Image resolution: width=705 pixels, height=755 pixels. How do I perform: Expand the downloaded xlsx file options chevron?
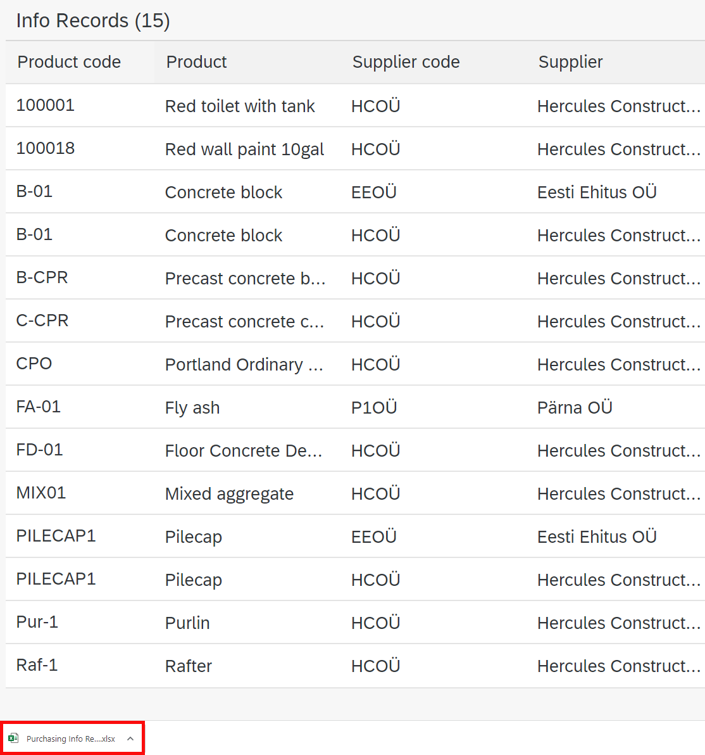coord(130,739)
